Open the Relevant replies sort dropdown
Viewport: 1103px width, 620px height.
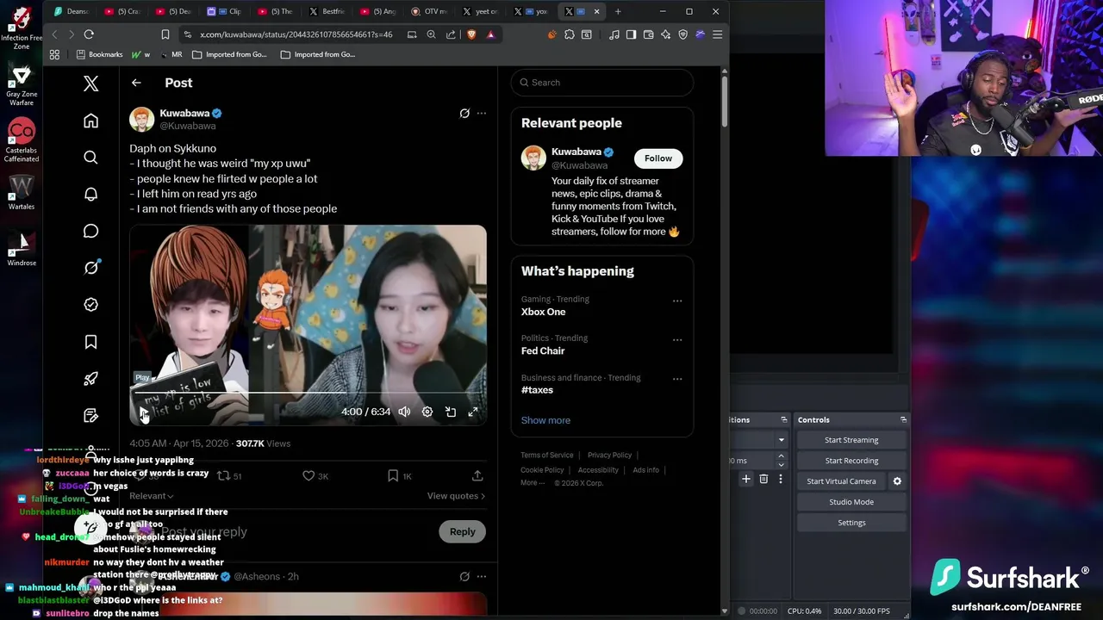(x=152, y=496)
